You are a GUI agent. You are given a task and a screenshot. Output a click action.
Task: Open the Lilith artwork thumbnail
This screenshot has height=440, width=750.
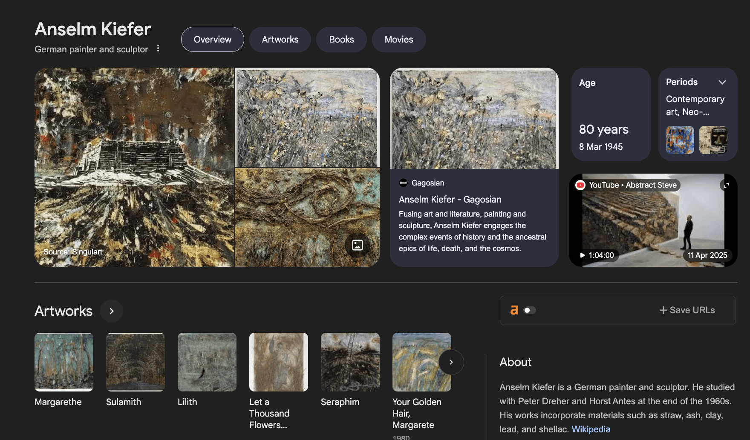(207, 362)
